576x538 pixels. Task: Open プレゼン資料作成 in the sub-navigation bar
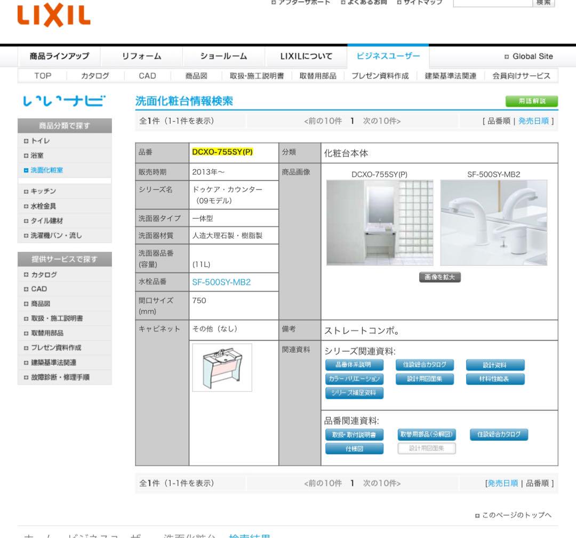[x=380, y=76]
